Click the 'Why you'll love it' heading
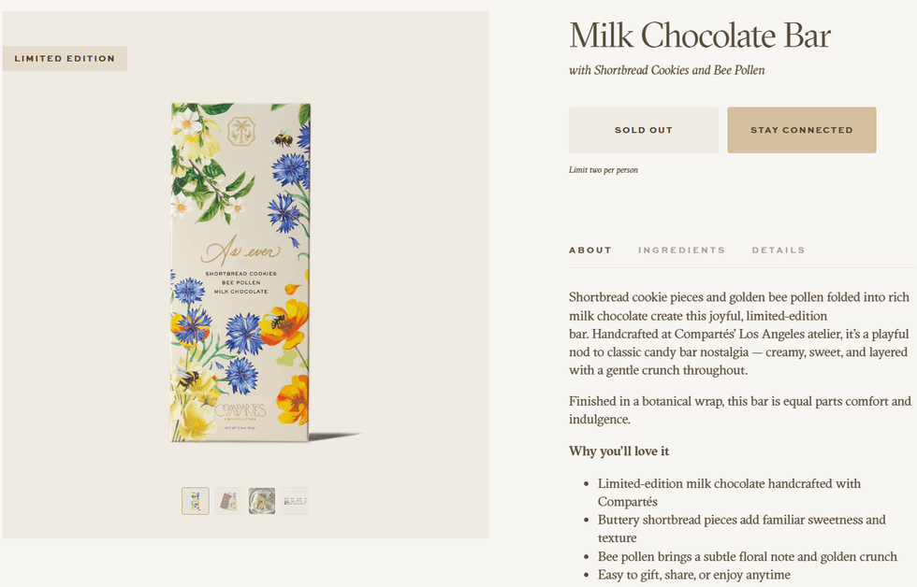Image resolution: width=917 pixels, height=587 pixels. point(619,451)
